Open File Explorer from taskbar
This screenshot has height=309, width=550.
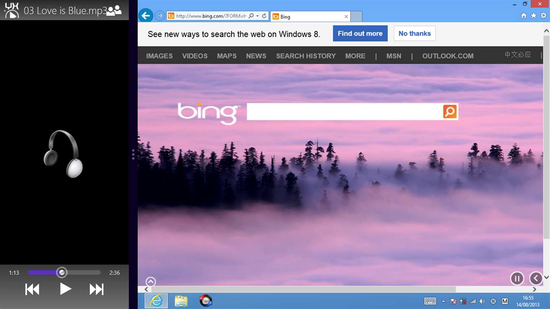coord(181,301)
